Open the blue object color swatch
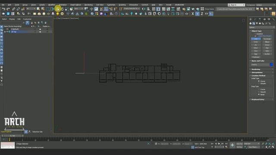 [x=271, y=65]
